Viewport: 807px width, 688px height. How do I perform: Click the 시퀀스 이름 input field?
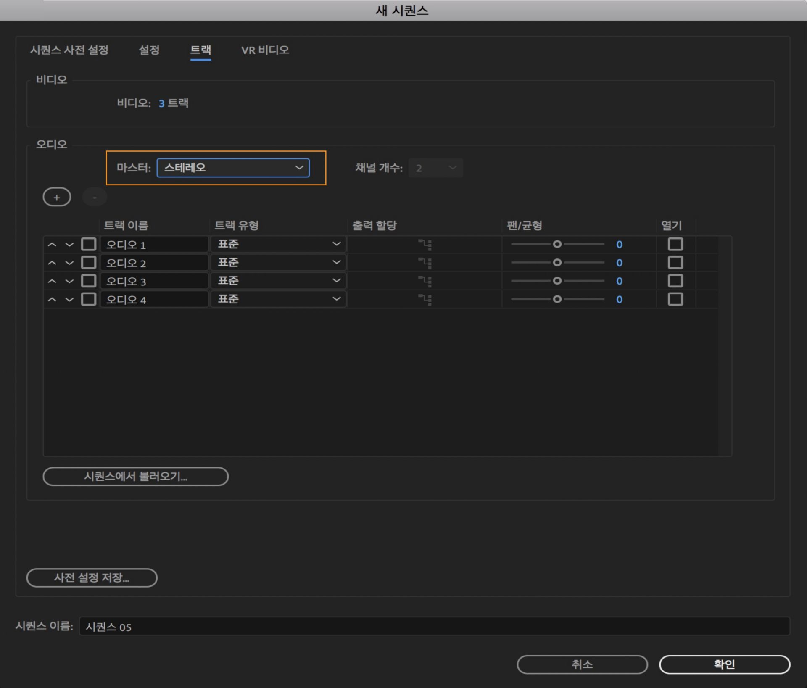click(x=434, y=627)
